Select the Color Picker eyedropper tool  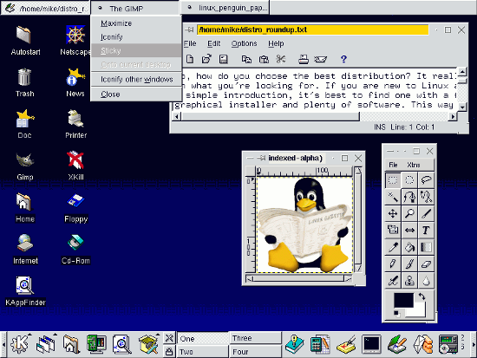(x=393, y=247)
